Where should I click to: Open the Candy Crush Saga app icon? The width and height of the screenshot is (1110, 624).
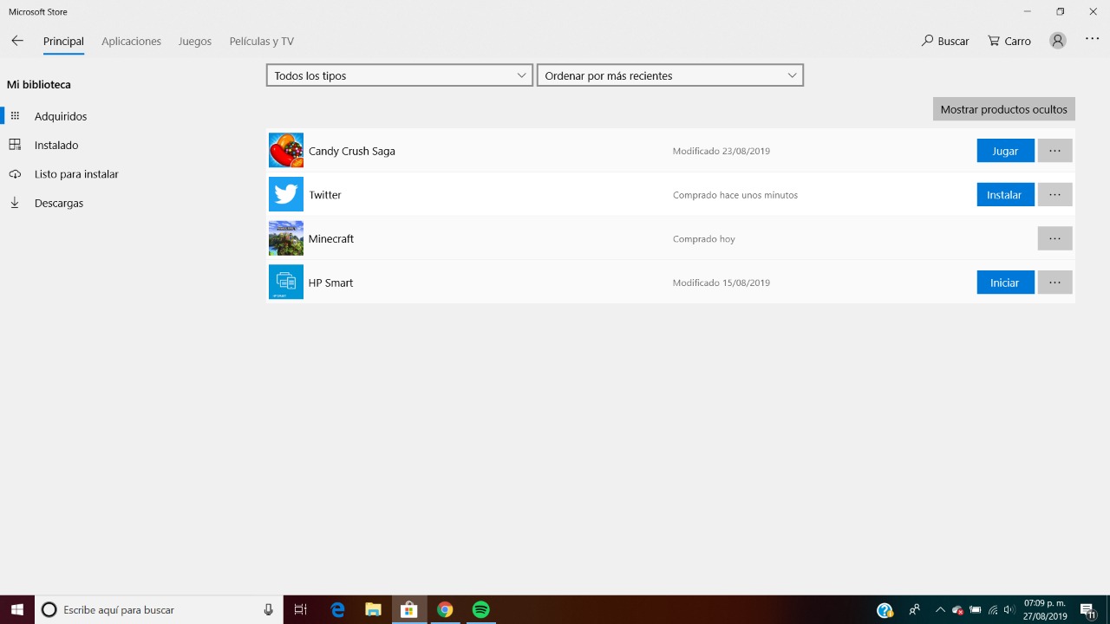coord(286,151)
